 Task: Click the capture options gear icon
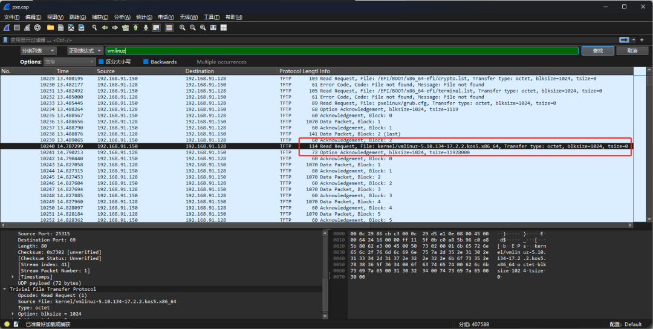click(x=37, y=28)
